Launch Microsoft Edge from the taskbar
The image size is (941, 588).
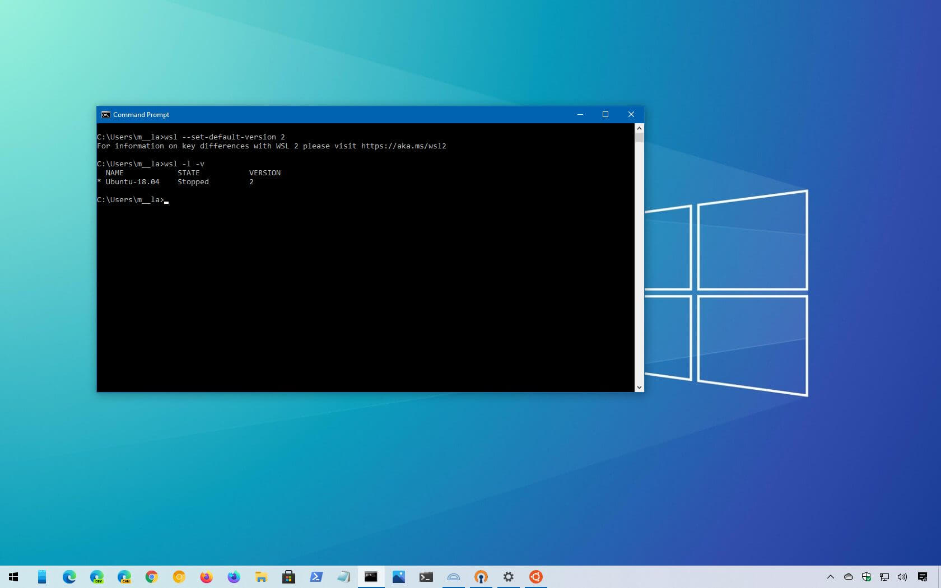coord(69,577)
